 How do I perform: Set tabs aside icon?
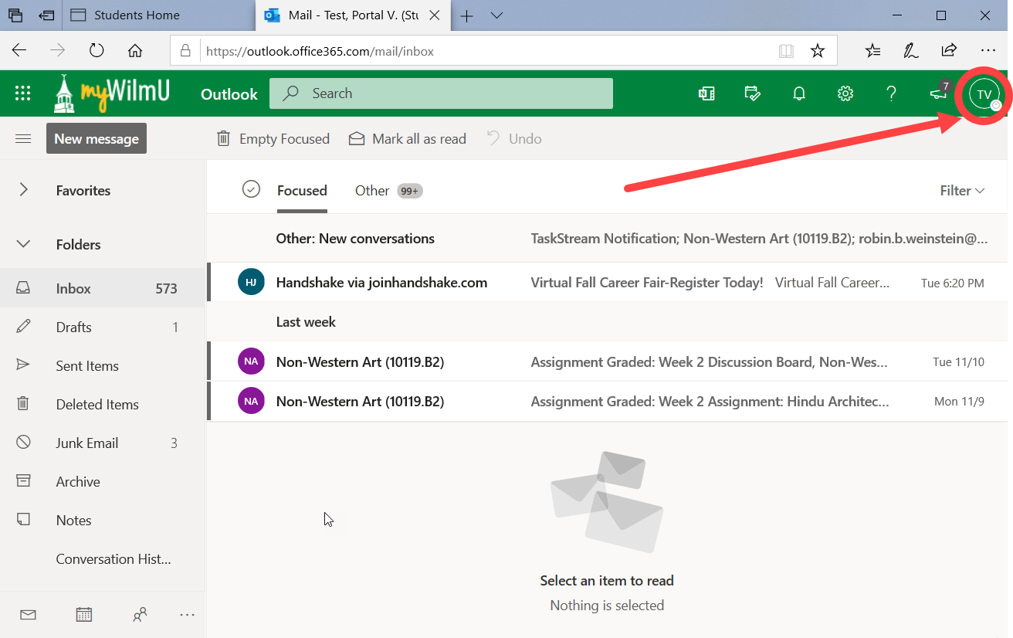coord(47,15)
